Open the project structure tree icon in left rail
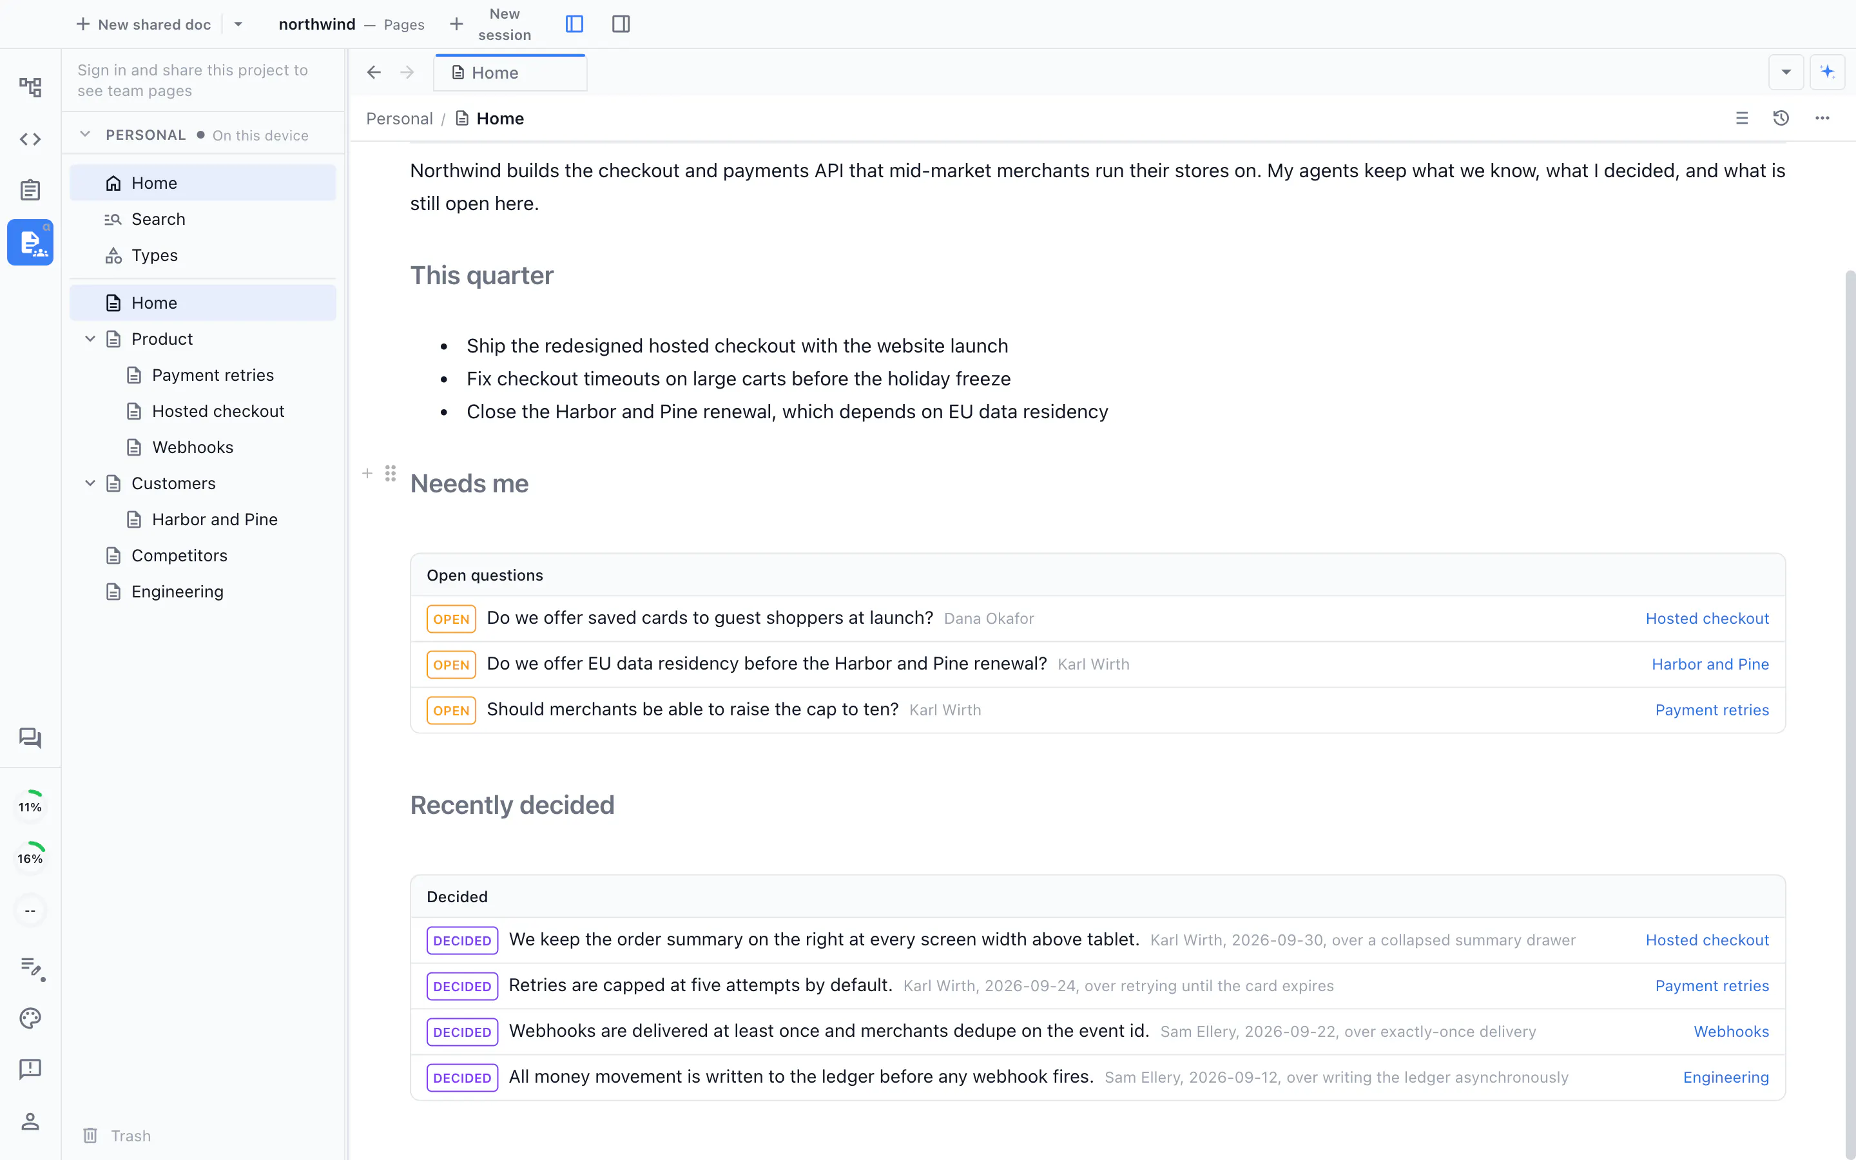Viewport: 1856px width, 1160px height. click(x=30, y=87)
